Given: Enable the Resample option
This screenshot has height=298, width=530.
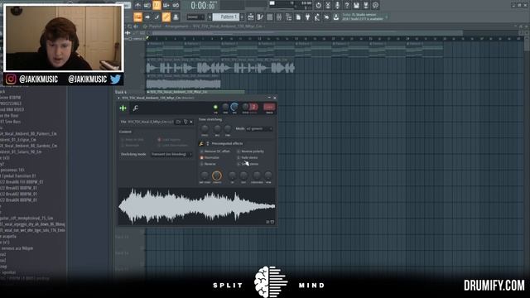Looking at the screenshot, I should [x=130, y=146].
